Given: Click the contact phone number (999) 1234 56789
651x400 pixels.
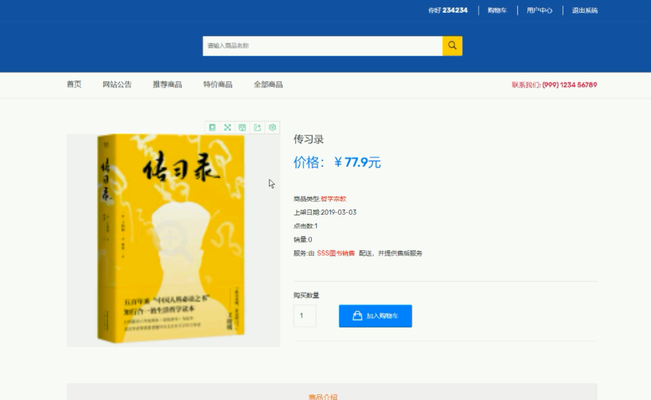Looking at the screenshot, I should point(570,84).
